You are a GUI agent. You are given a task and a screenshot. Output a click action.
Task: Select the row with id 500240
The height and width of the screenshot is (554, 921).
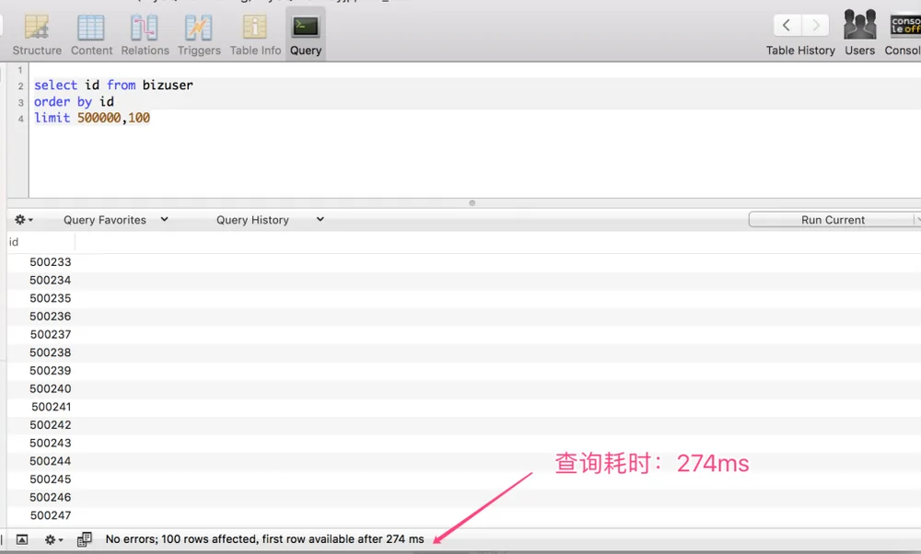pos(463,389)
